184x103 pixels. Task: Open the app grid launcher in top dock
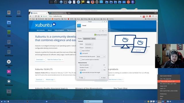coord(51,2)
